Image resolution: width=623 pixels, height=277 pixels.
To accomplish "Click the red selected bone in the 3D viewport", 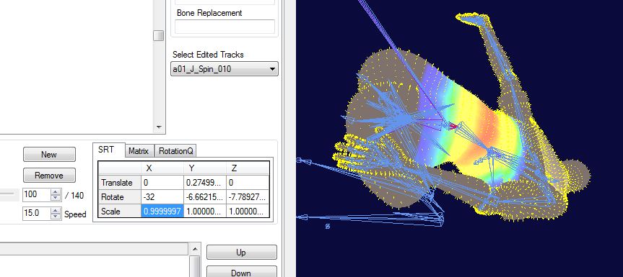I will [453, 126].
